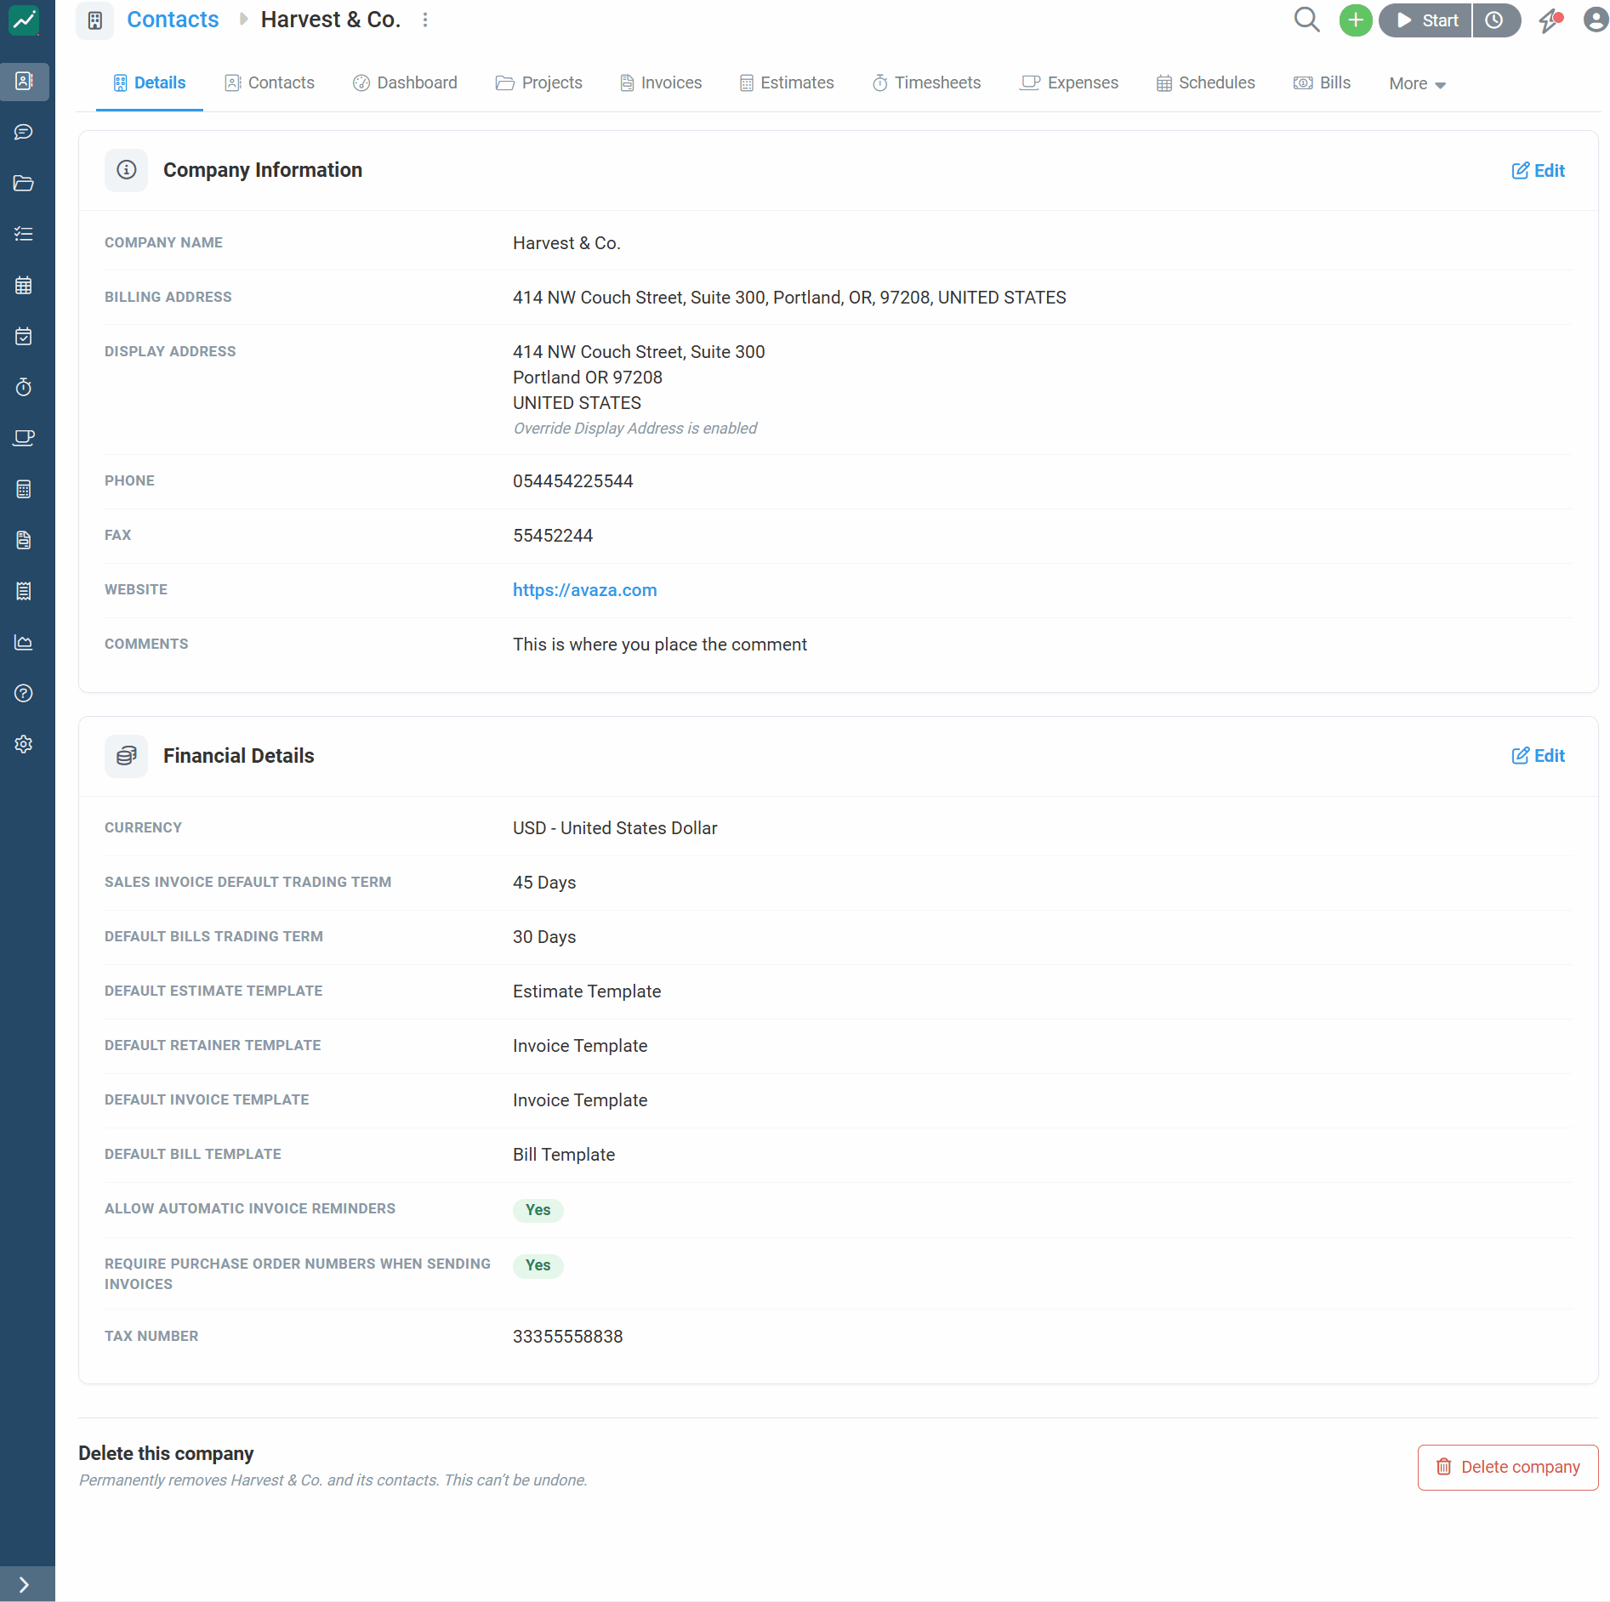Viewport: 1610px width, 1602px height.
Task: Open the expenses cup sidebar icon
Action: point(24,439)
